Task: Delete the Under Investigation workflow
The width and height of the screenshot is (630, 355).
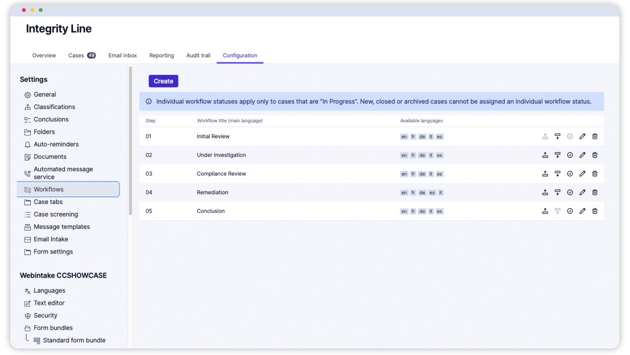Action: [x=595, y=155]
